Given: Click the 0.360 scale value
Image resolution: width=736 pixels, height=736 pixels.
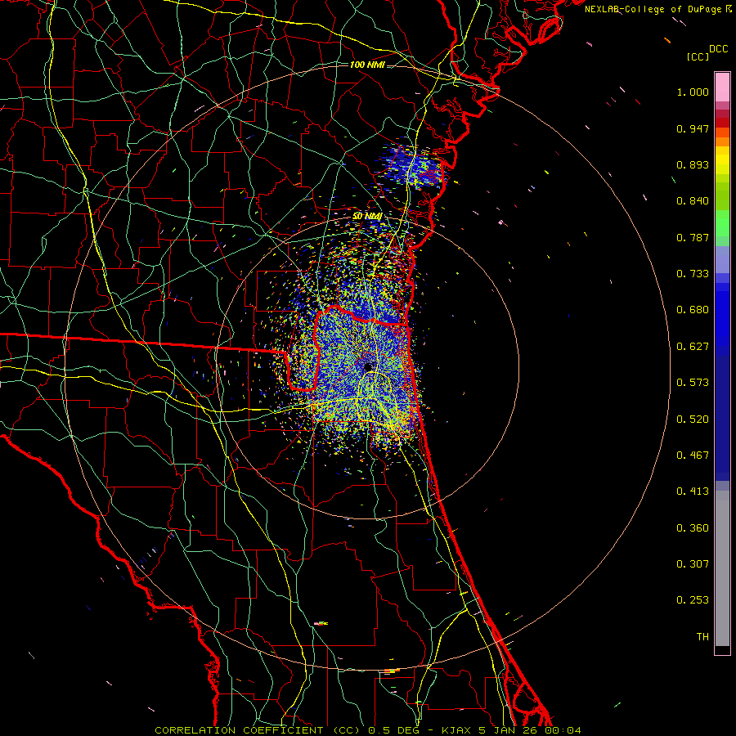Looking at the screenshot, I should [x=693, y=528].
